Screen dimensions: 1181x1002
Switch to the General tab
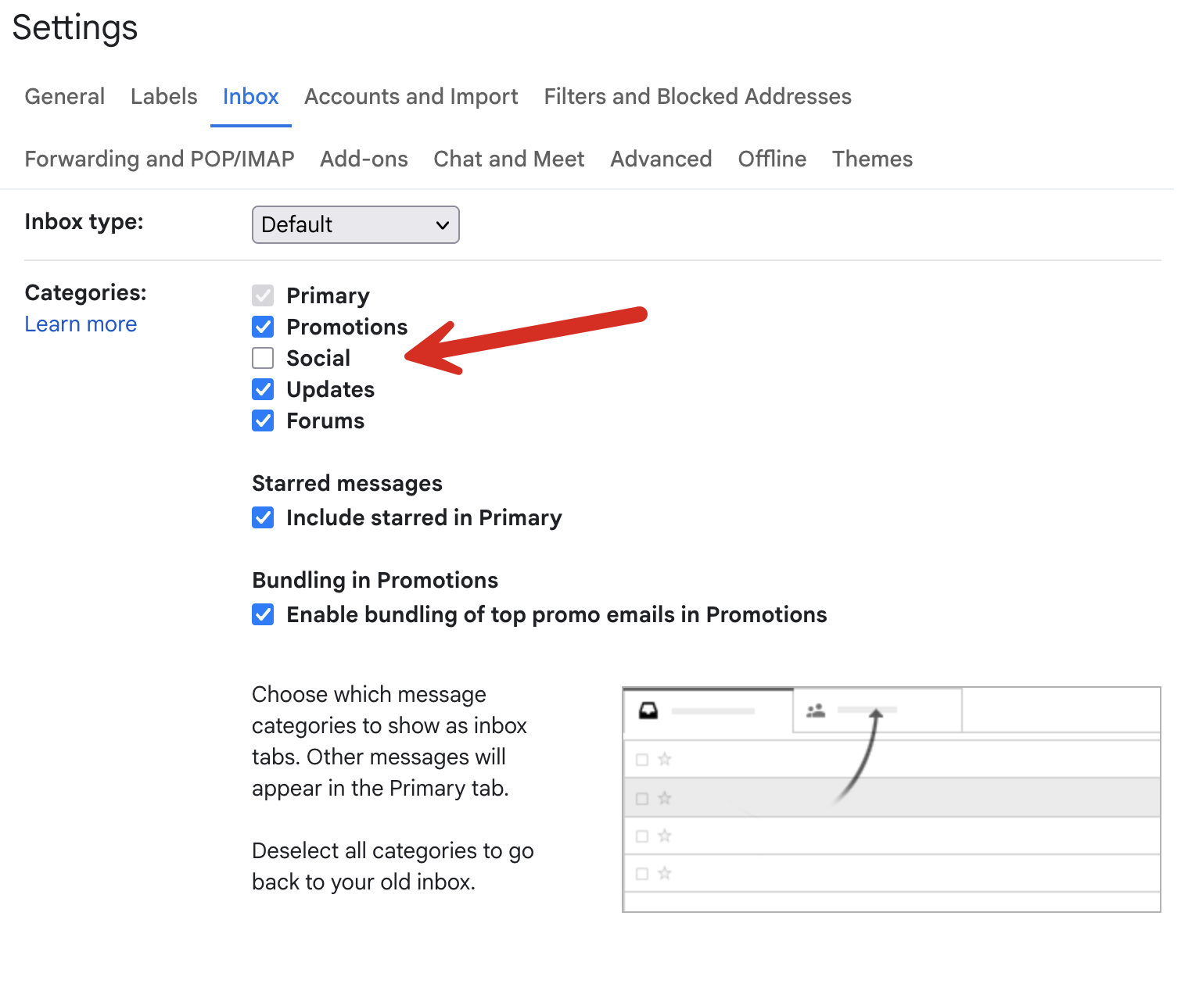(x=64, y=97)
